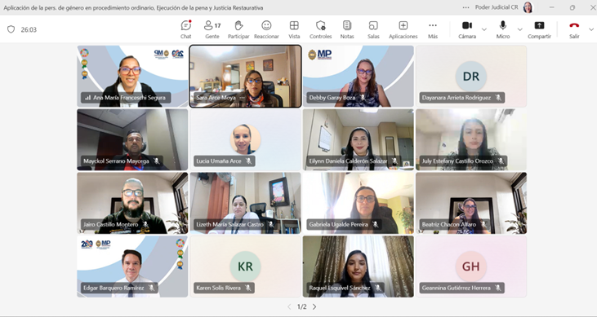Click muted mic icon on Dayanara Arrieta Rodríguez
The image size is (597, 317).
(x=498, y=98)
